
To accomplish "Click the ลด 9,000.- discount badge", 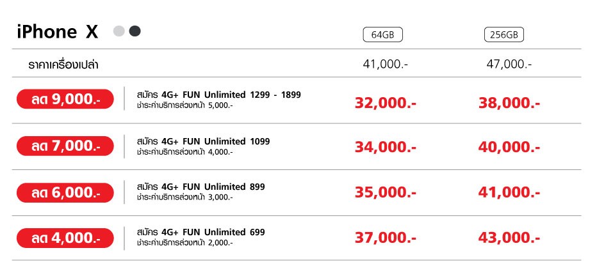I will [65, 99].
